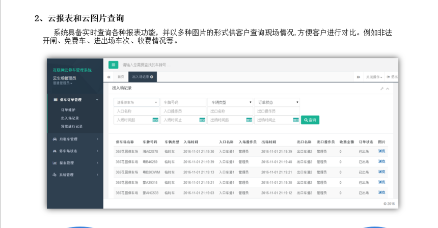Screen dimensions: 438x228
Task: Open calendar icon in 入场时间起 field
Action: click(x=155, y=120)
